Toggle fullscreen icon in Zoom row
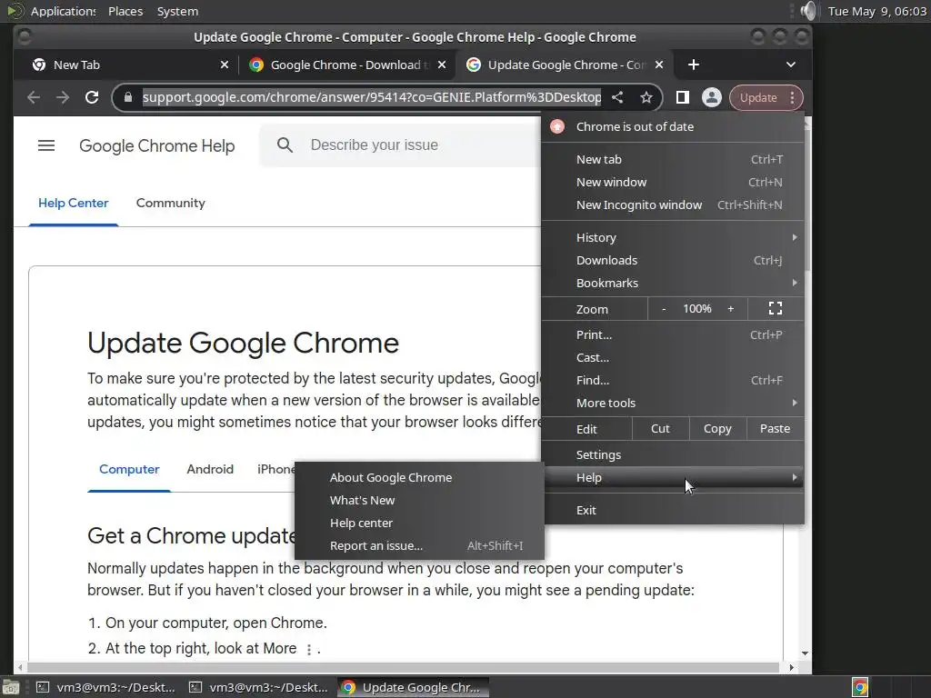The height and width of the screenshot is (698, 931). tap(776, 309)
